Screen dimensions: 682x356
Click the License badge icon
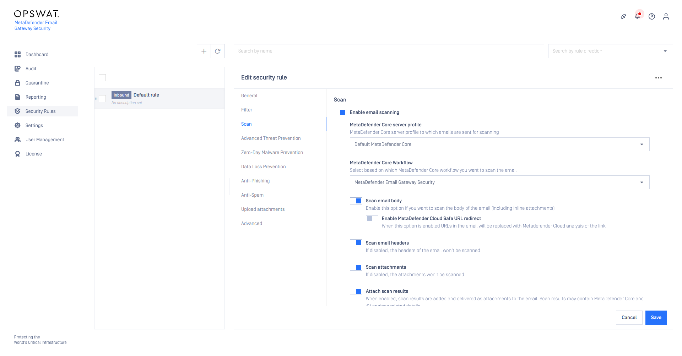[17, 154]
